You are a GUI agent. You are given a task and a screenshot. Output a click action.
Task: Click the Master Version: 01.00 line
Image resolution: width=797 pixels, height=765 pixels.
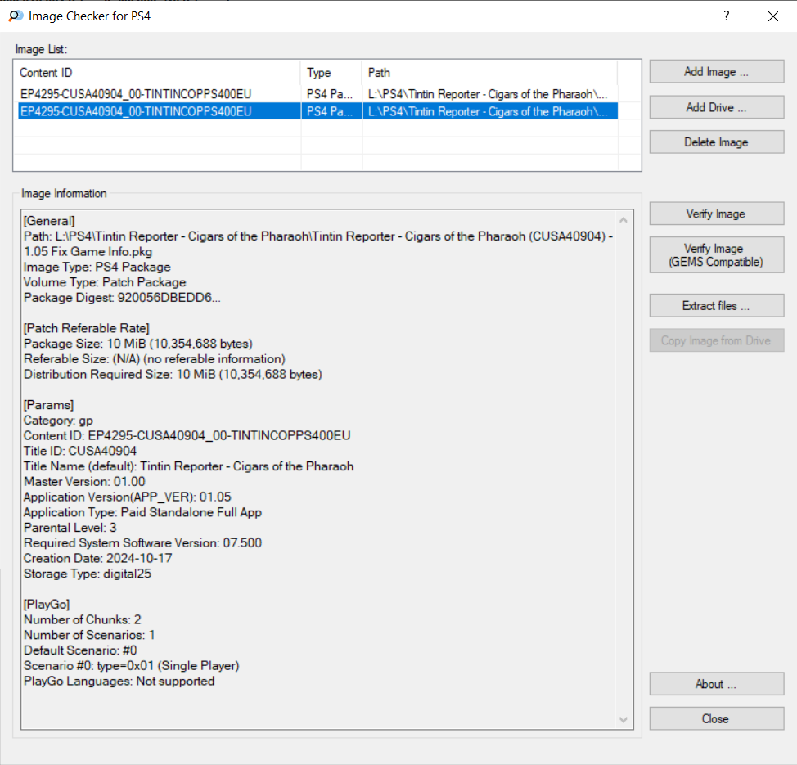[84, 481]
